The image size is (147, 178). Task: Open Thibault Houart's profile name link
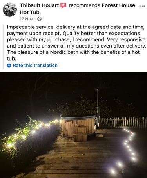pos(39,5)
